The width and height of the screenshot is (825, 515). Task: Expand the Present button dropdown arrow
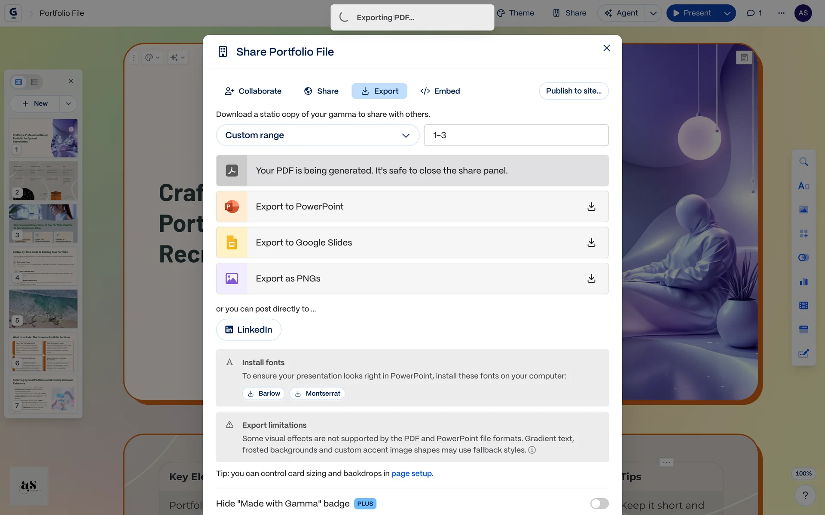[x=727, y=13]
